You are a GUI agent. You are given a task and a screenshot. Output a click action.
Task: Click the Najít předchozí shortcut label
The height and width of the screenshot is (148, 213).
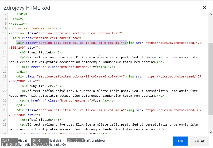tap(95, 140)
